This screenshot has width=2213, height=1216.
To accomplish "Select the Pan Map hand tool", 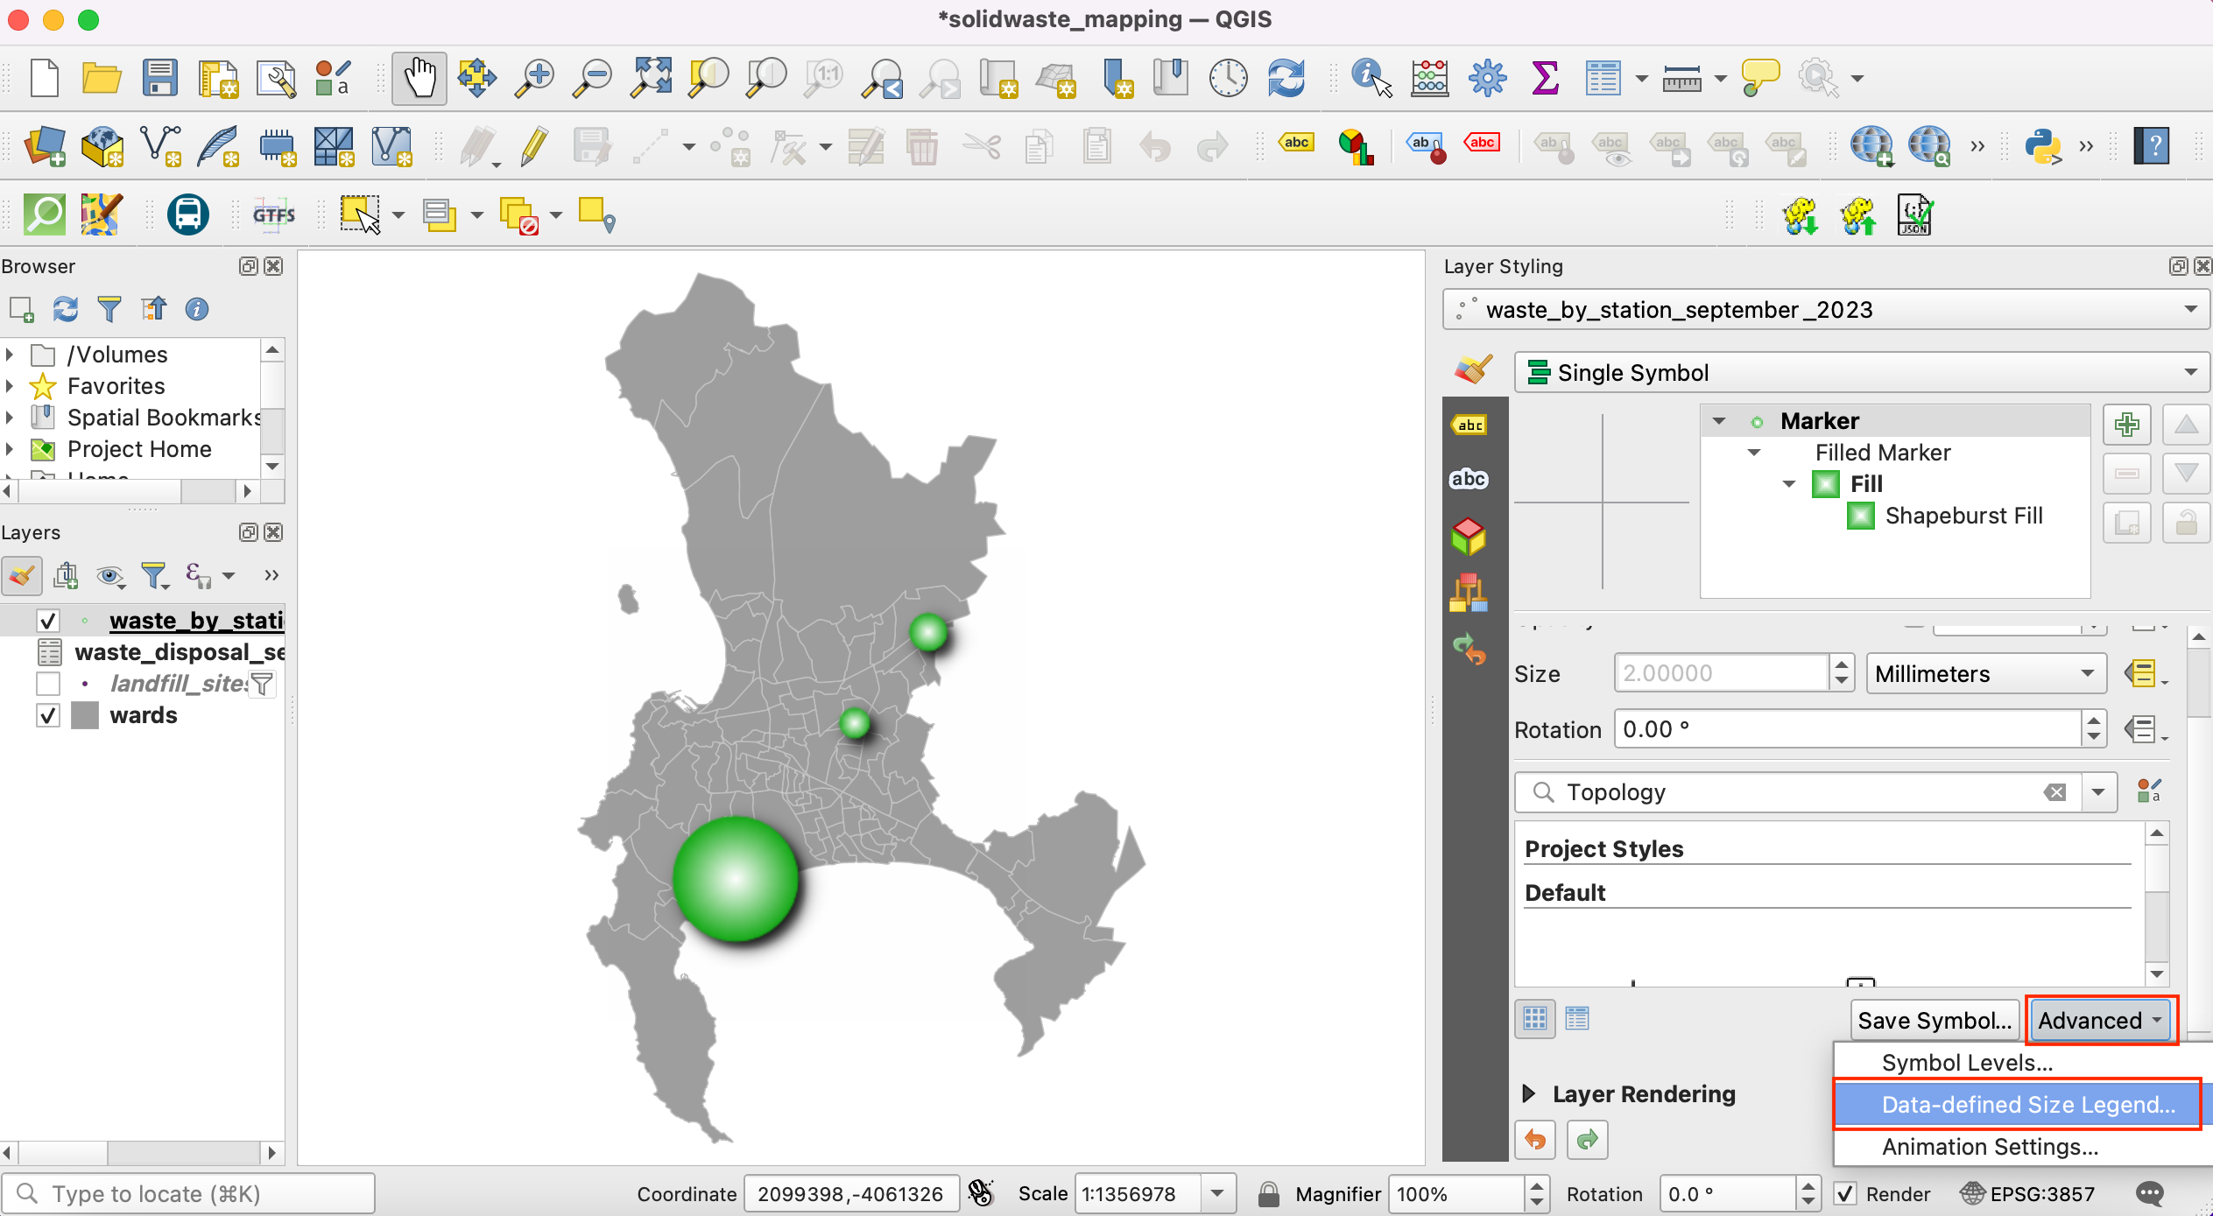I will click(x=419, y=78).
